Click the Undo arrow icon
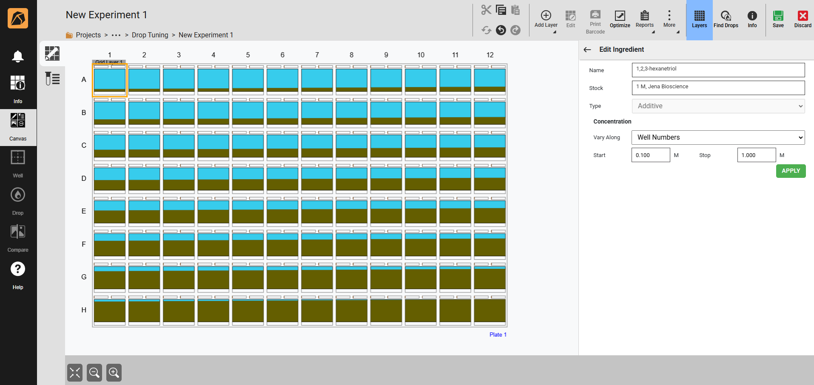Image resolution: width=814 pixels, height=385 pixels. click(501, 30)
